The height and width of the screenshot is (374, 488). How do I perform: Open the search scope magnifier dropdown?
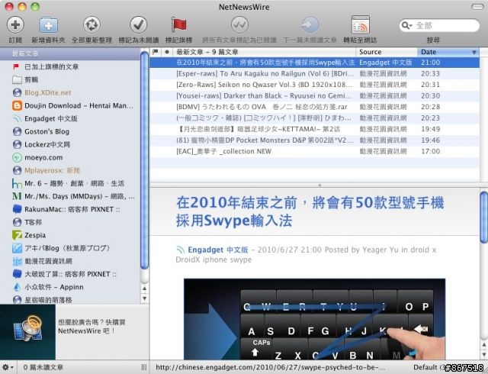(406, 25)
